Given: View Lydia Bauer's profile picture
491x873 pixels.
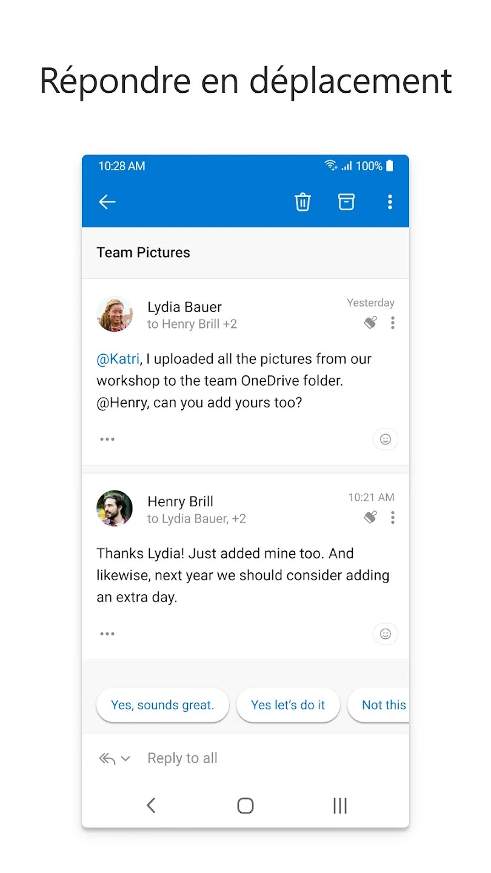Looking at the screenshot, I should tap(115, 315).
